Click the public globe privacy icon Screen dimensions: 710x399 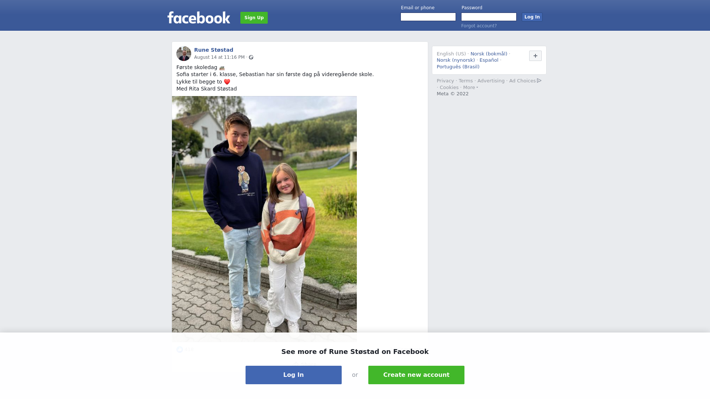click(x=251, y=57)
